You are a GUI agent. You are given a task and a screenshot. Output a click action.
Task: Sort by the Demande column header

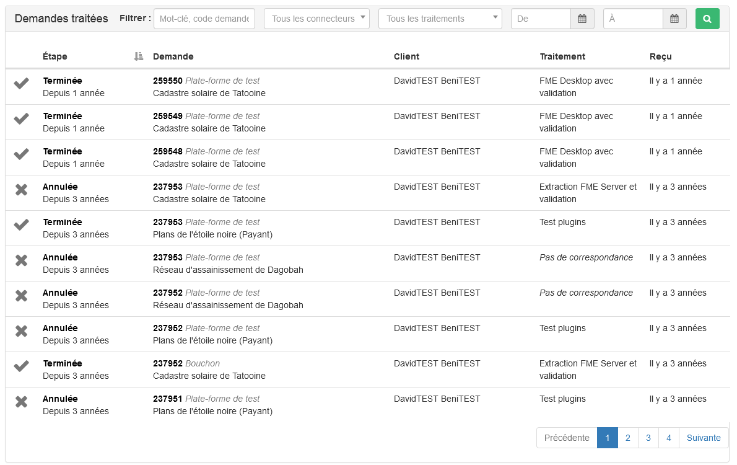click(x=173, y=56)
